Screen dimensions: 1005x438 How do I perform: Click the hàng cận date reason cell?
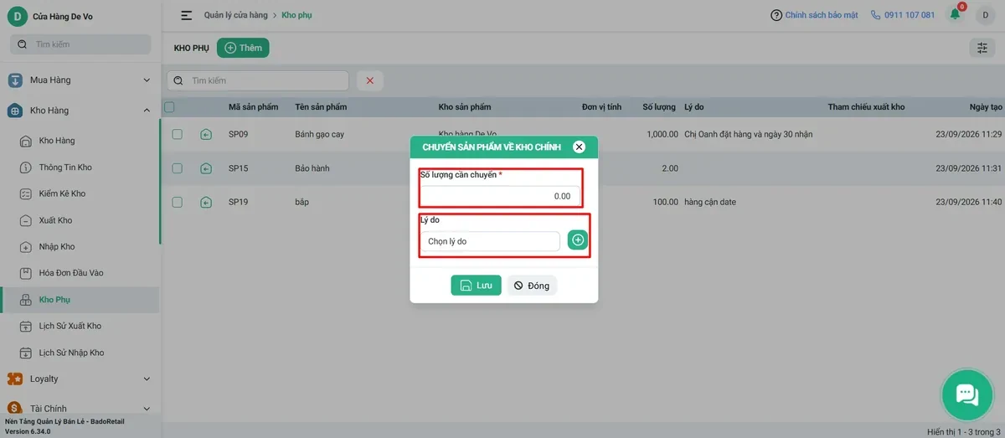[x=712, y=202]
